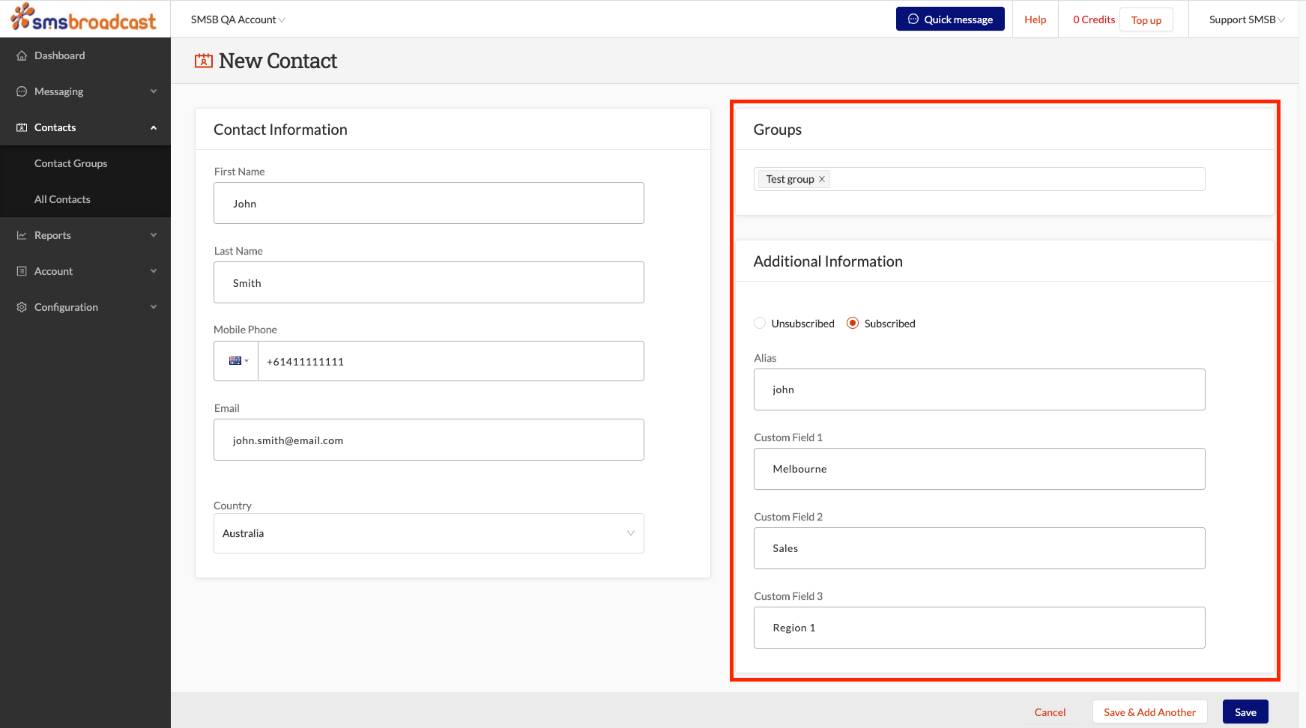Remove Test group with its x icon
Viewport: 1306px width, 728px height.
click(821, 178)
